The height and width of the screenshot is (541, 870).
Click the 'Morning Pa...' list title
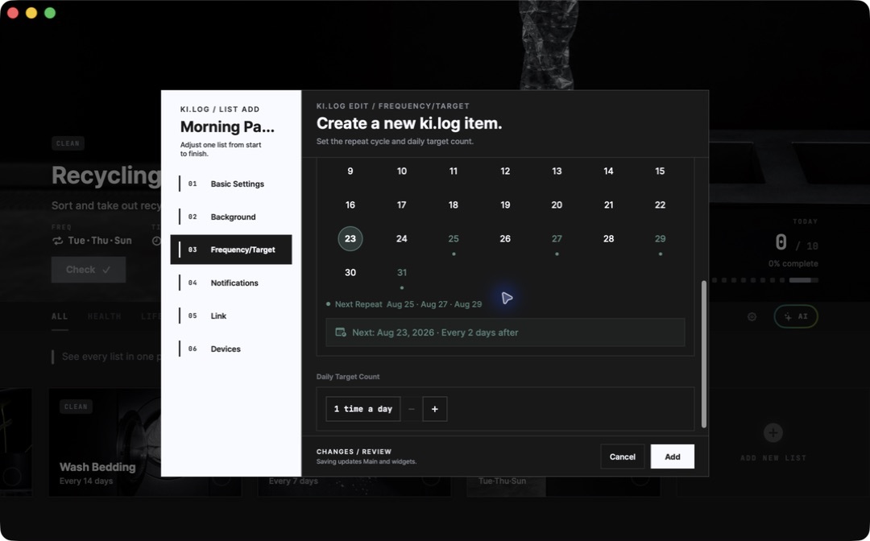click(x=227, y=127)
